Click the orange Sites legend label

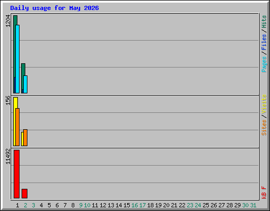pyautogui.click(x=264, y=128)
